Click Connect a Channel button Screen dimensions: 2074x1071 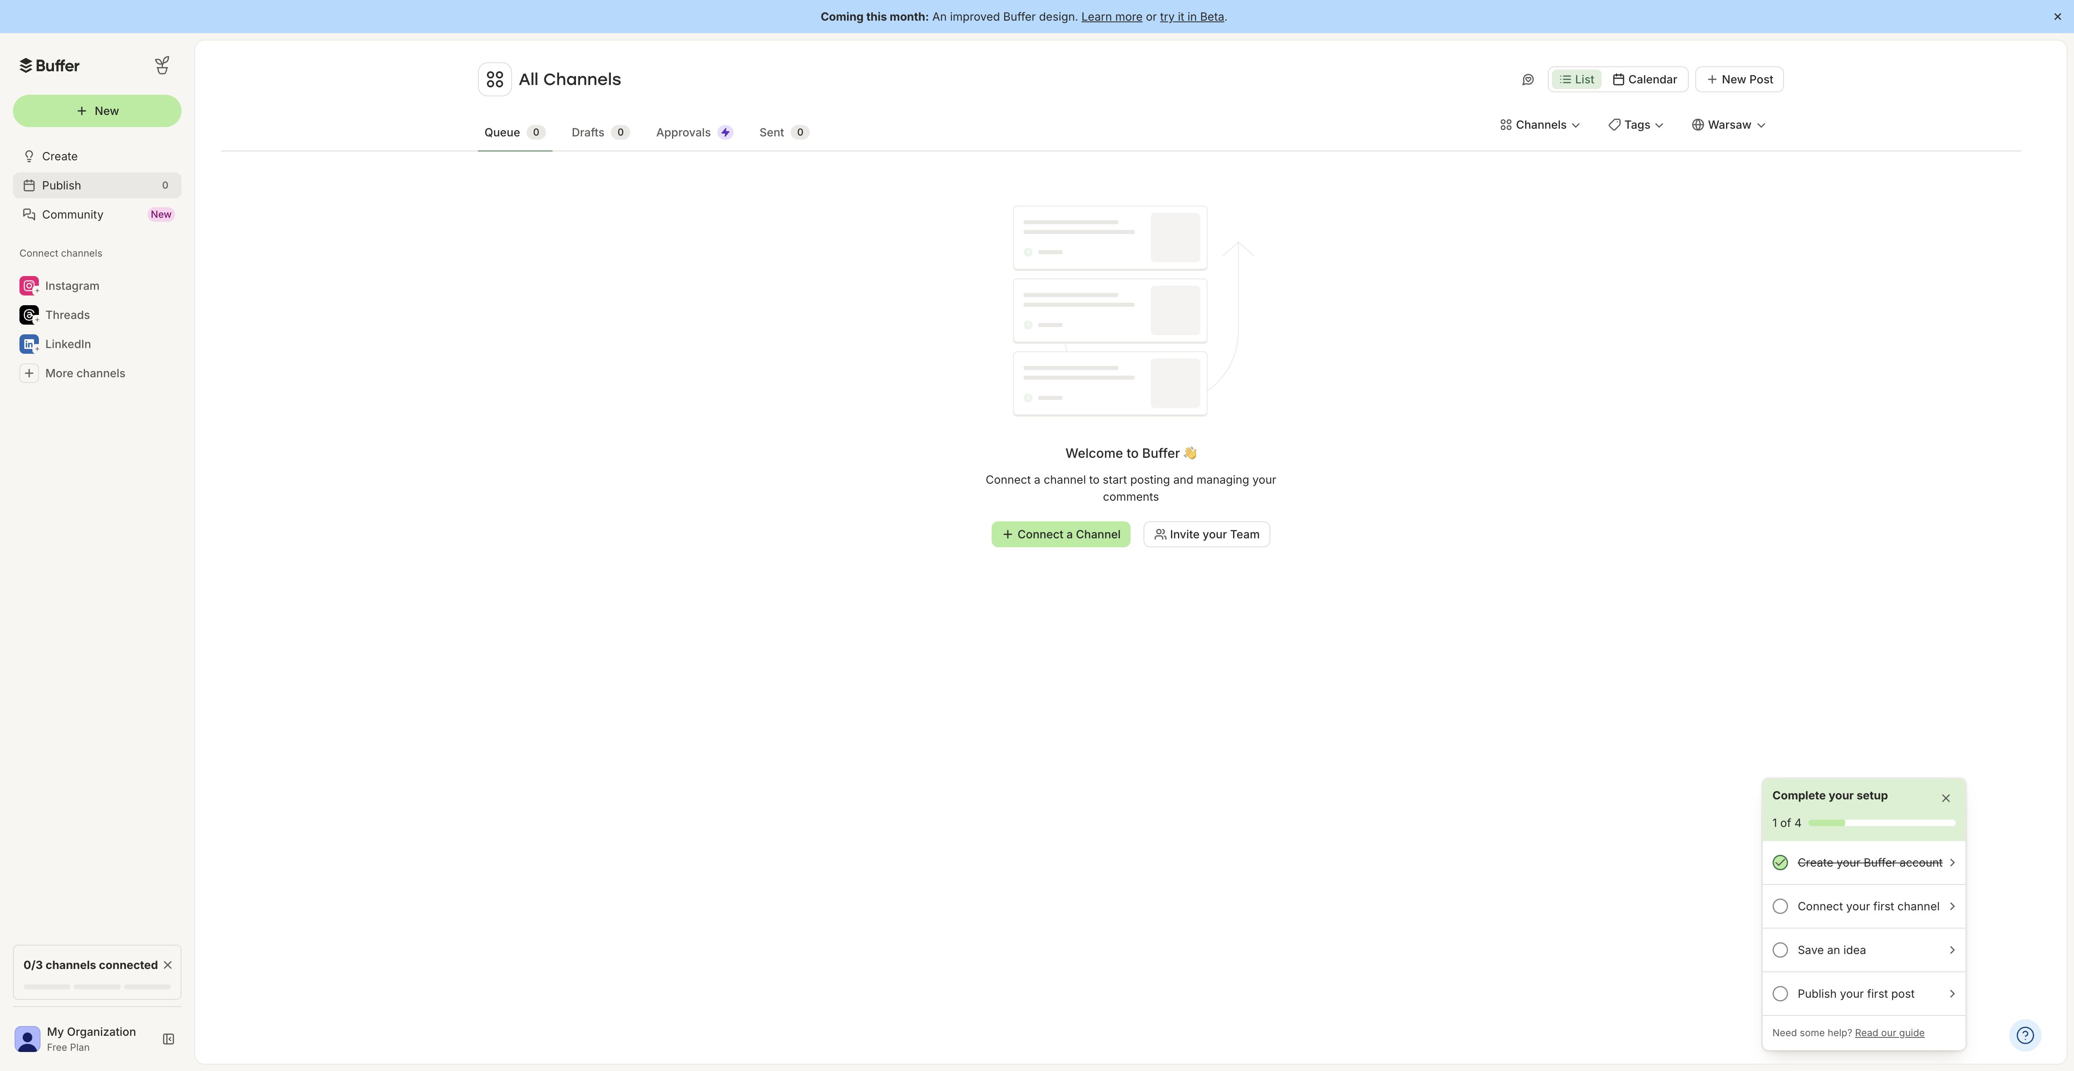coord(1060,534)
